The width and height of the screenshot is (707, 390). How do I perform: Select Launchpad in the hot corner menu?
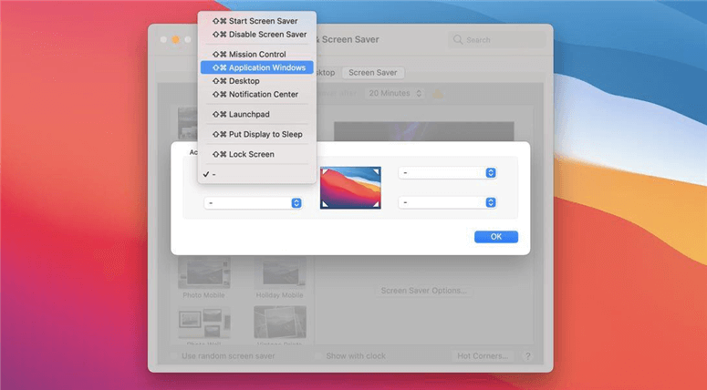pos(257,114)
